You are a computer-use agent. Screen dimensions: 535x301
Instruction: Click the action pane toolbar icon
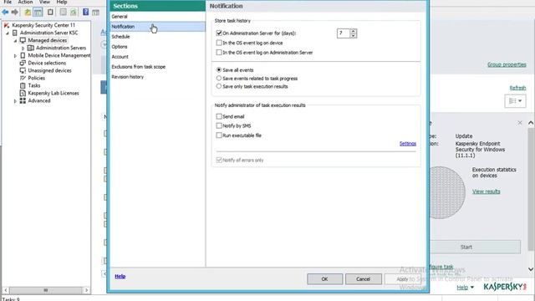click(x=95, y=13)
